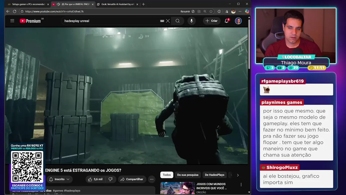Close the Grok tab

click(137, 4)
